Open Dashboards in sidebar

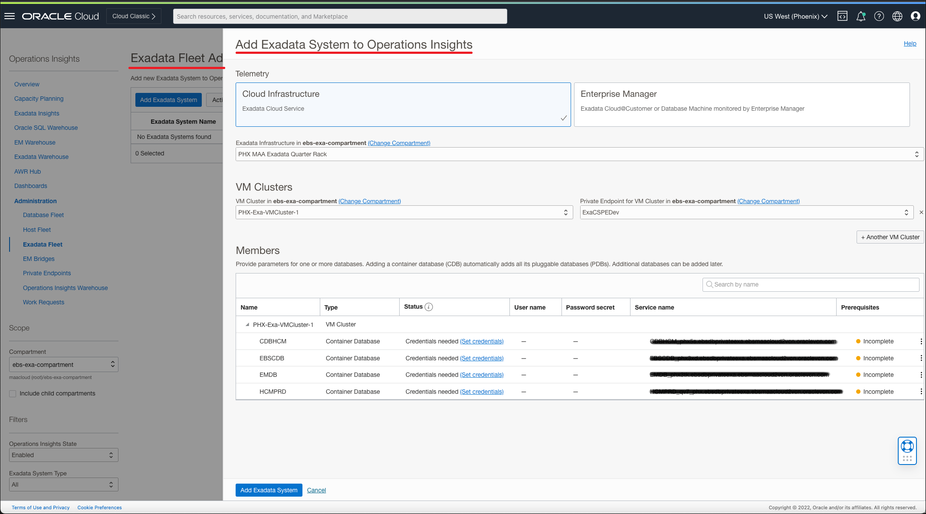pyautogui.click(x=30, y=186)
